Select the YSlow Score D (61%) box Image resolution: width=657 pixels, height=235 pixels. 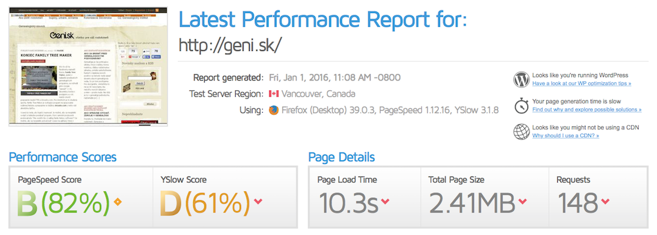pyautogui.click(x=225, y=197)
